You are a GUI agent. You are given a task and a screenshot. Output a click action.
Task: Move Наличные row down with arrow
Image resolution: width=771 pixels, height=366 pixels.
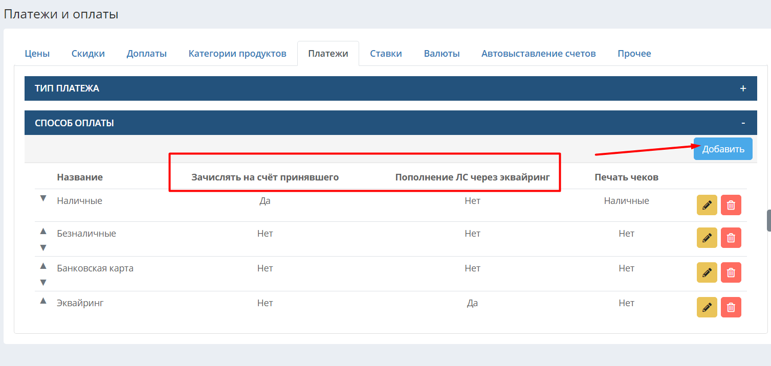click(x=43, y=198)
